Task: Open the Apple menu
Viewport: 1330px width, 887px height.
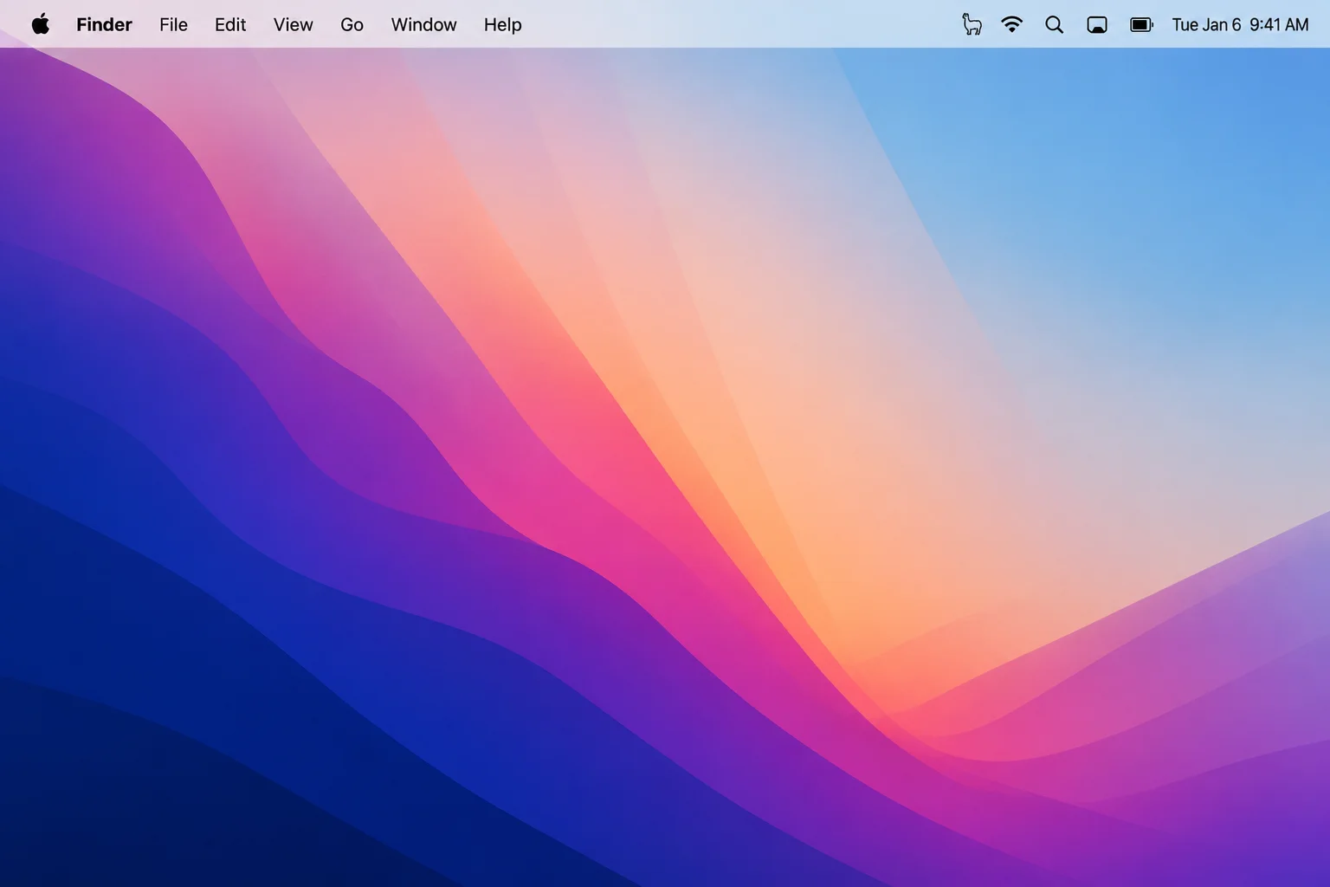Action: coord(41,24)
